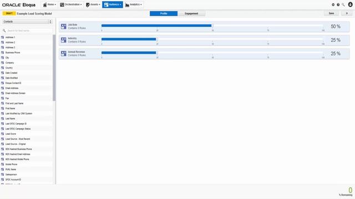355x199 pixels.
Task: Select Last Modified by CRM System field
Action: (x=27, y=113)
